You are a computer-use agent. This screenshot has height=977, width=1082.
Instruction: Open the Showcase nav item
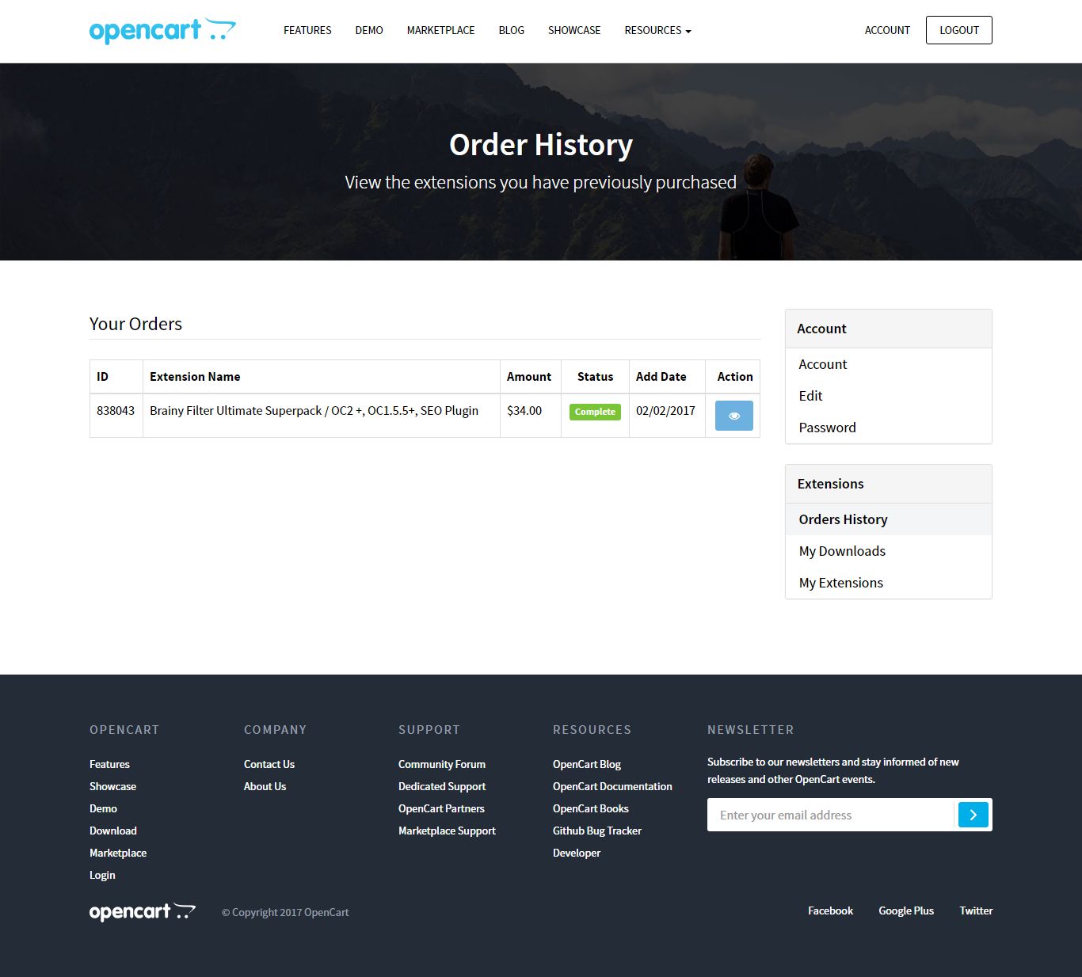pyautogui.click(x=574, y=30)
